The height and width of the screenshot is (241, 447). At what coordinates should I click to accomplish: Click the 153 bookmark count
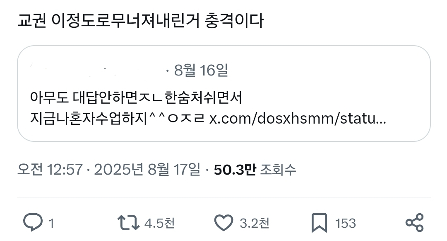[346, 223]
